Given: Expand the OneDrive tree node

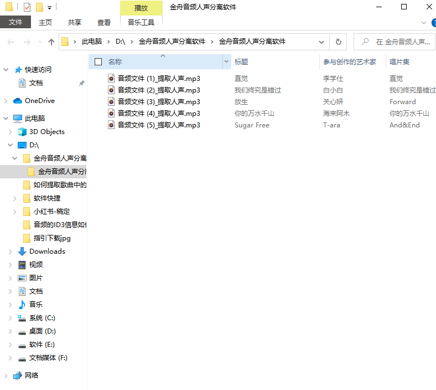Looking at the screenshot, I should coord(6,101).
